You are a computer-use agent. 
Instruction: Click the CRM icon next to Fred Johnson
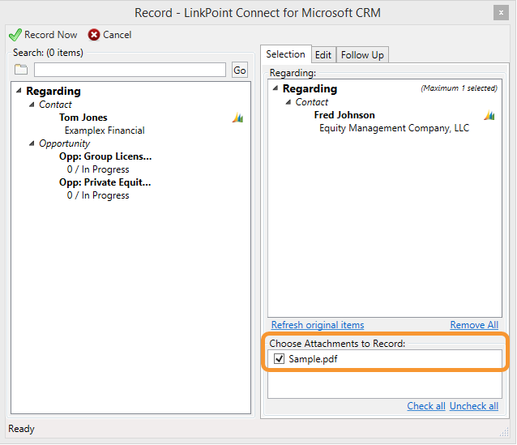tap(489, 115)
